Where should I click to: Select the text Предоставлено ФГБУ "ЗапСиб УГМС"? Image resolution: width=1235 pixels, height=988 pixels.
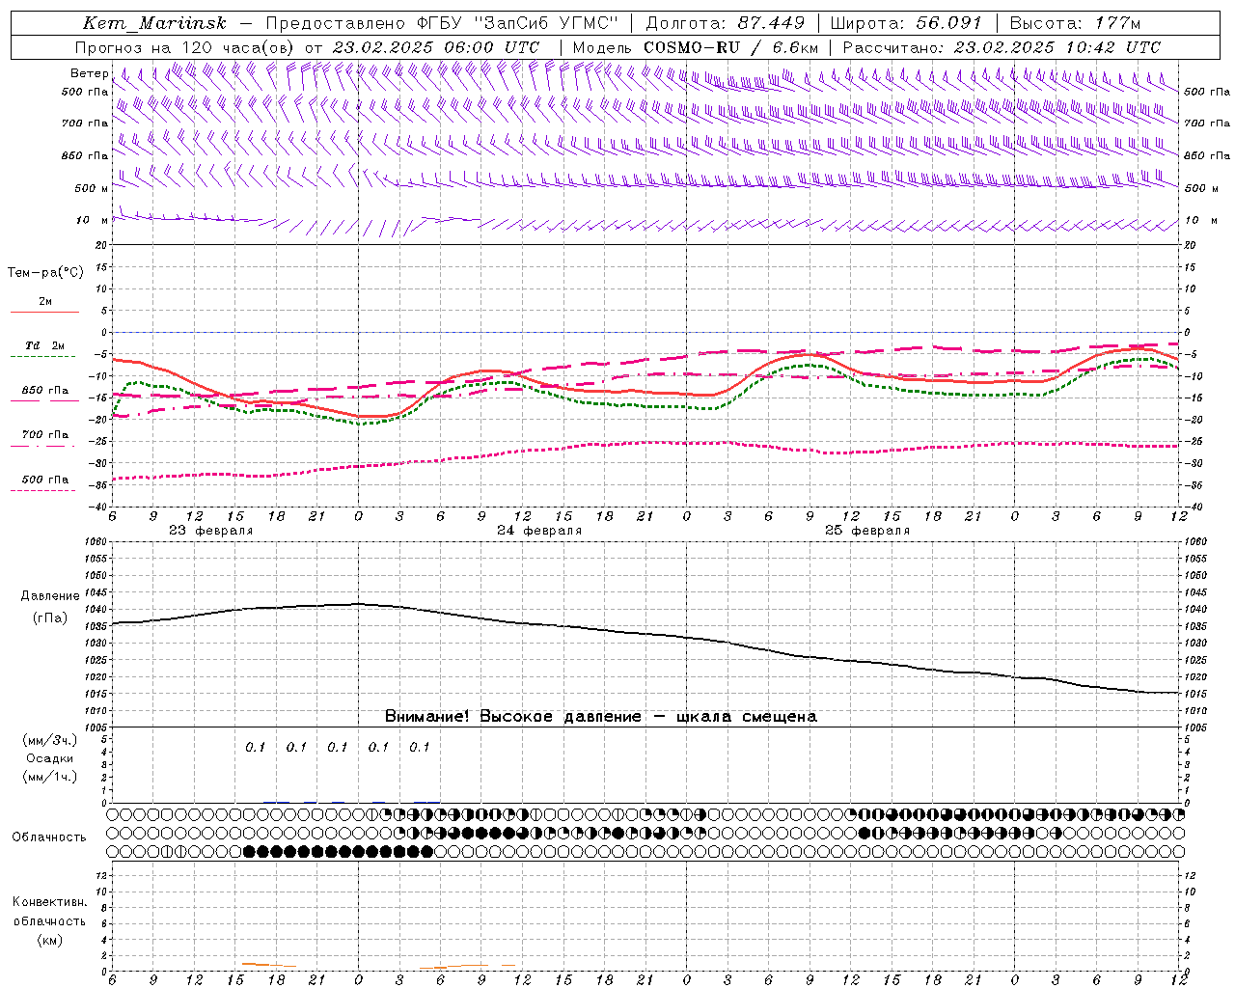coord(441,23)
